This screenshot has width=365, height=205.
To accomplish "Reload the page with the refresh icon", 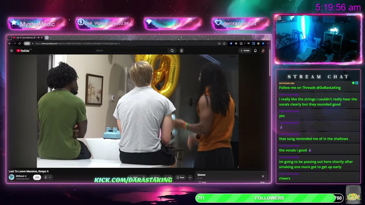I will 19,44.
